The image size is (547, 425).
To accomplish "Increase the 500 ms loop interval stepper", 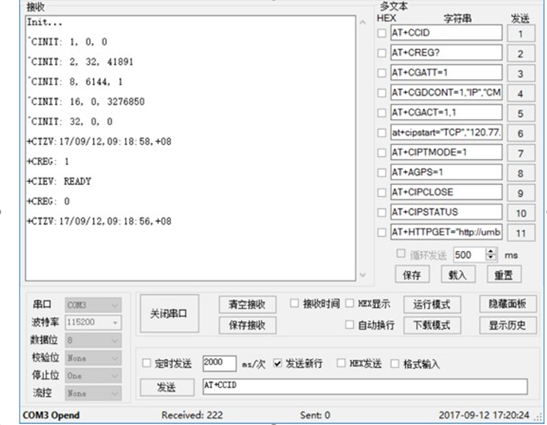I will [490, 252].
